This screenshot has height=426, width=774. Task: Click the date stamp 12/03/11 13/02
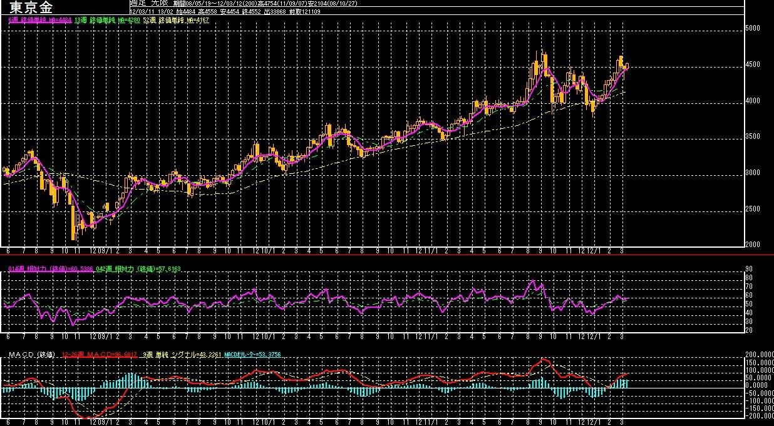pos(150,11)
